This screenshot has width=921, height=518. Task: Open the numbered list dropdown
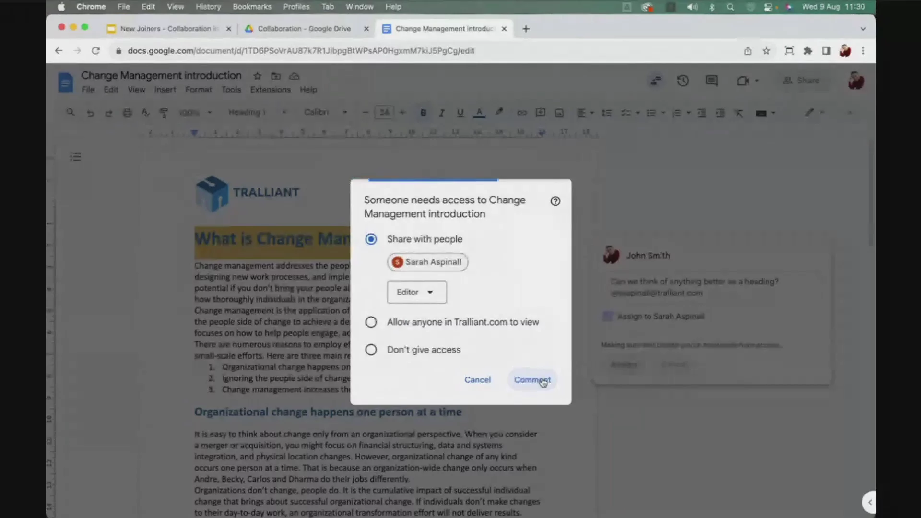pyautogui.click(x=681, y=113)
